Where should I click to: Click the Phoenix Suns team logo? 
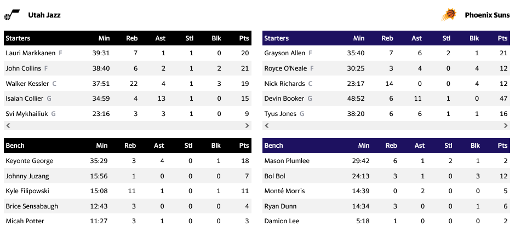tap(449, 15)
